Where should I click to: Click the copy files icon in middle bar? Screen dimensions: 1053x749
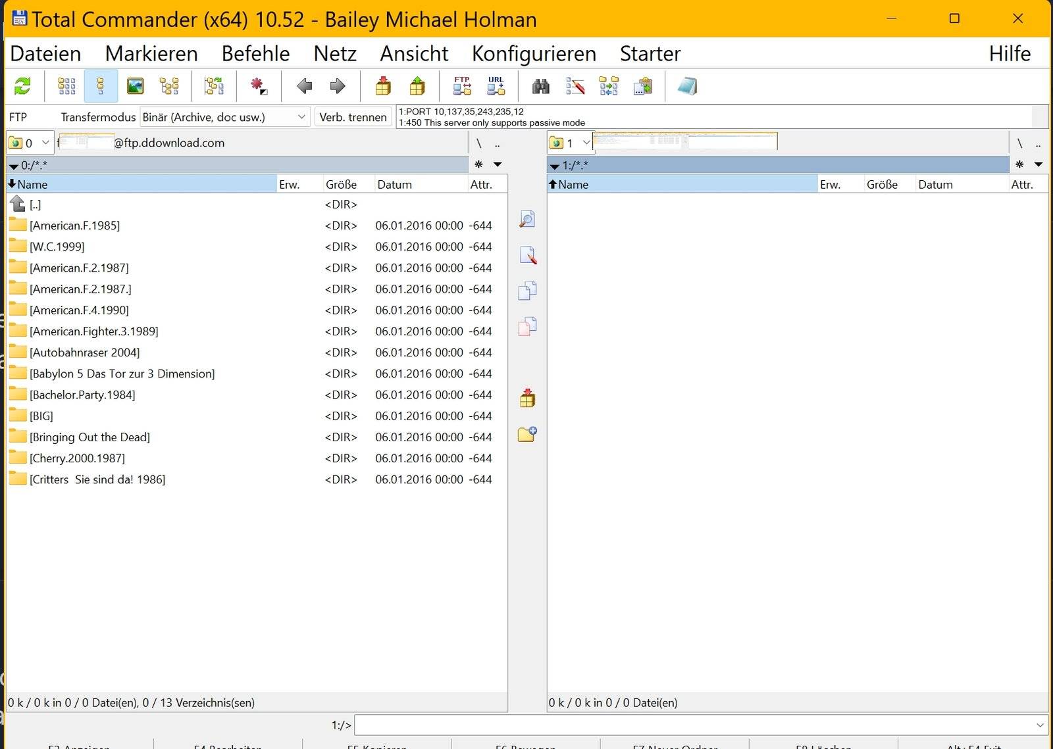[527, 290]
